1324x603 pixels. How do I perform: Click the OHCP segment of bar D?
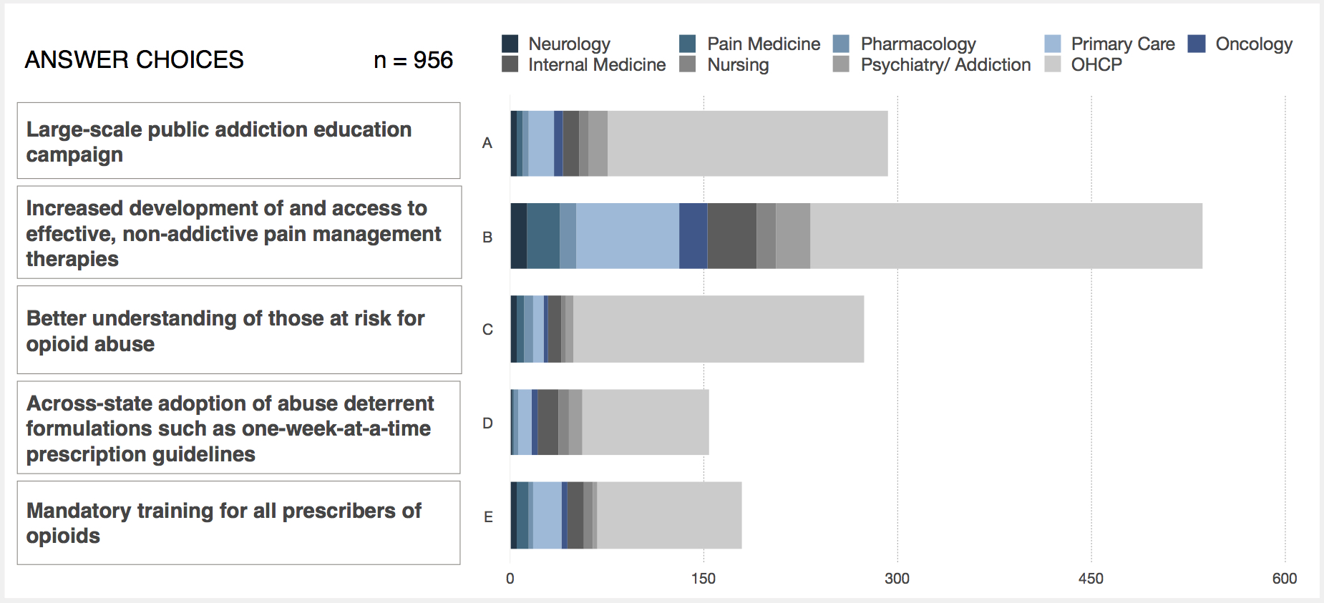(x=645, y=422)
